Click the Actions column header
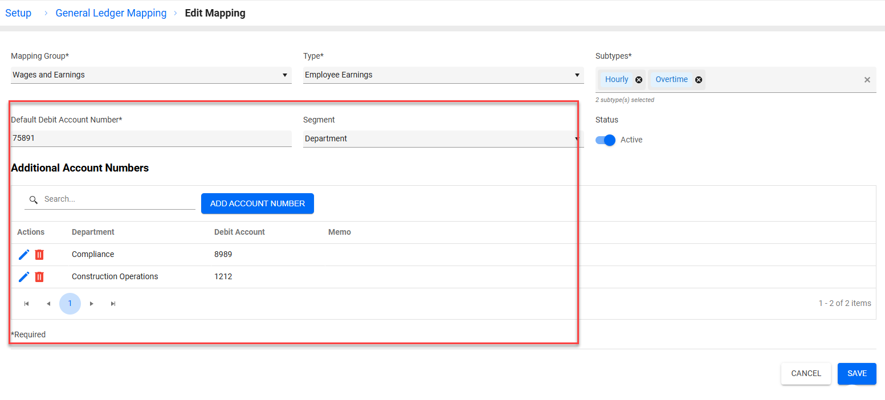This screenshot has width=885, height=400. [31, 232]
